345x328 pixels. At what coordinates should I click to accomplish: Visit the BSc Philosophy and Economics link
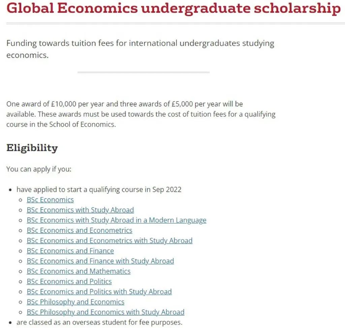pos(75,302)
